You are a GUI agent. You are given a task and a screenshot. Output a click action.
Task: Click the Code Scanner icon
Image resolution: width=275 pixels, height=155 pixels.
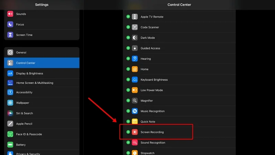pos(135,27)
